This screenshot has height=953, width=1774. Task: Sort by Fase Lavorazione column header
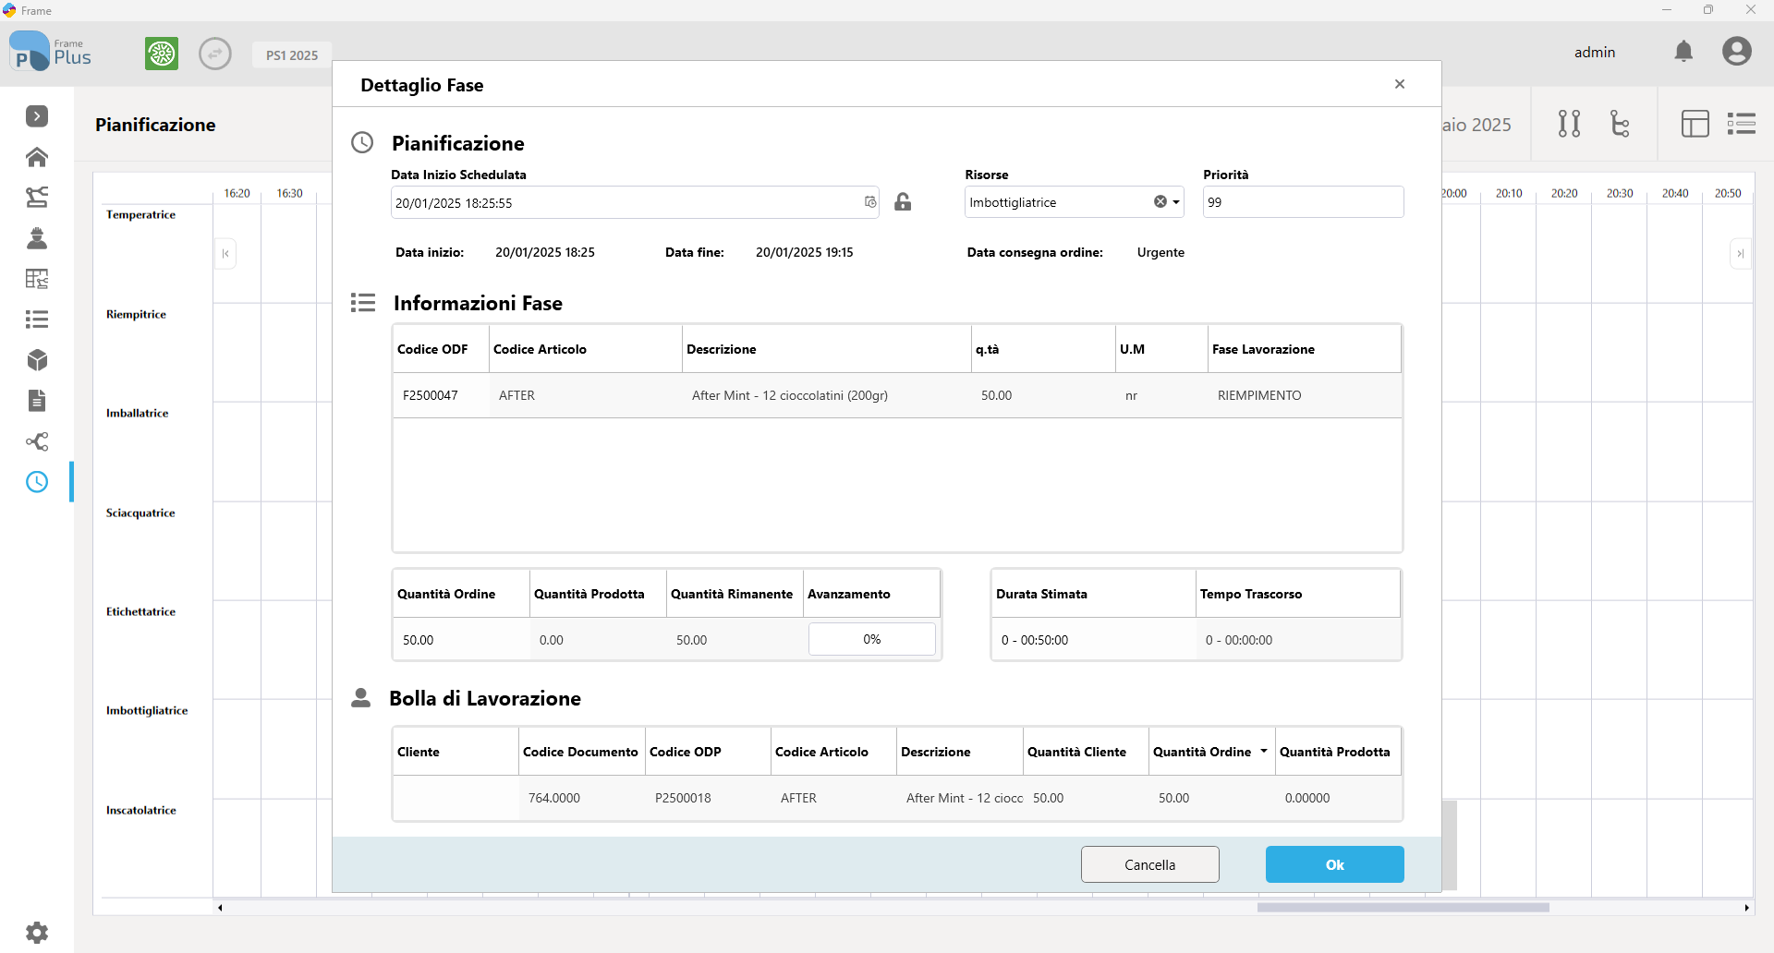pyautogui.click(x=1304, y=349)
